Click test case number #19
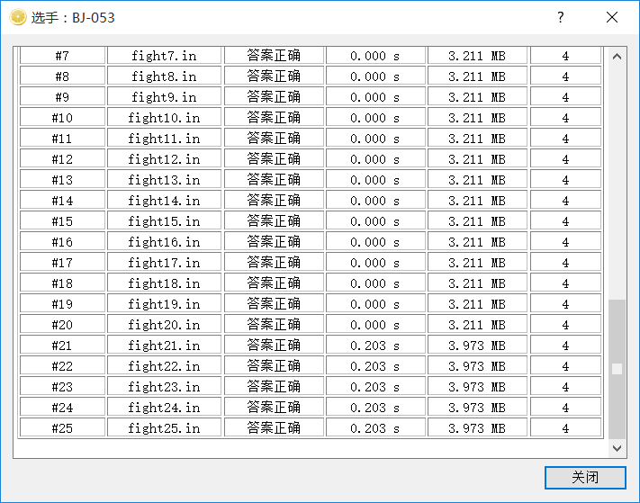Viewport: 640px width, 503px height. click(62, 304)
